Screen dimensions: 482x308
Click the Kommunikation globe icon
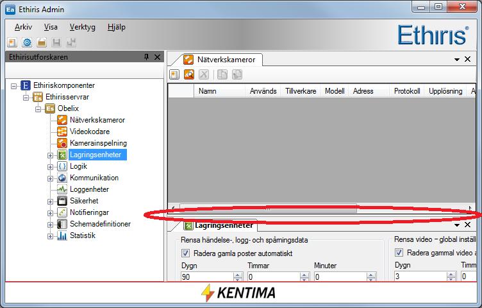(62, 178)
